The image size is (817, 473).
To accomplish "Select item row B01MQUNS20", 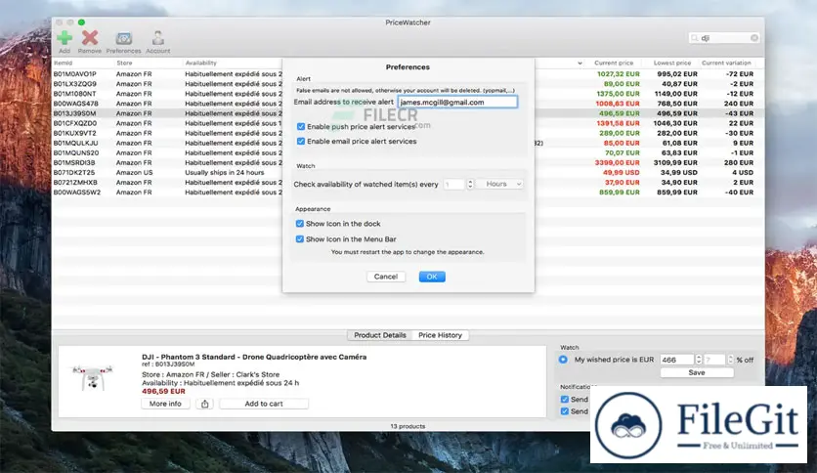I will [76, 152].
